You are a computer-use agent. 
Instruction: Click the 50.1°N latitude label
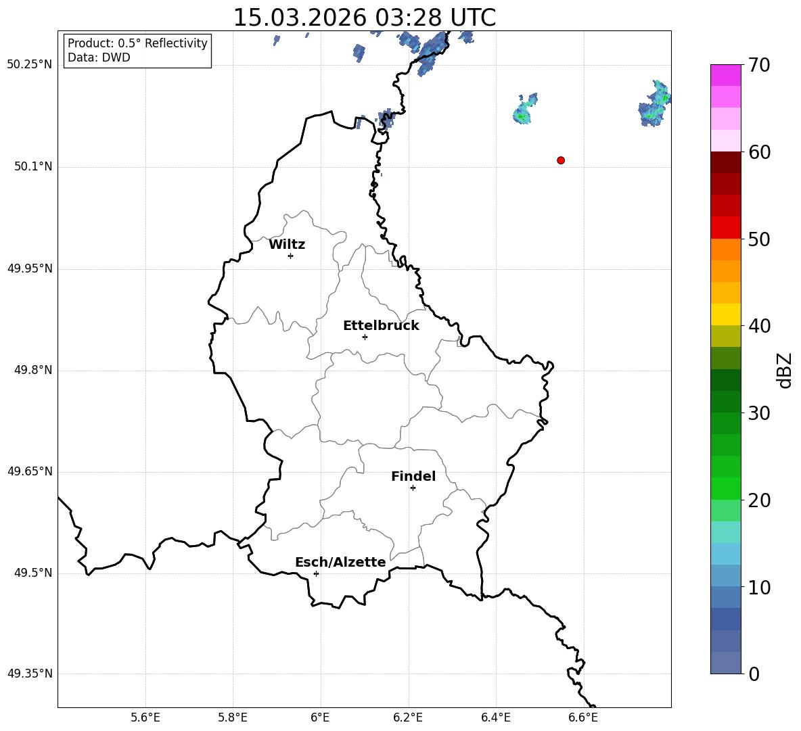pos(33,166)
